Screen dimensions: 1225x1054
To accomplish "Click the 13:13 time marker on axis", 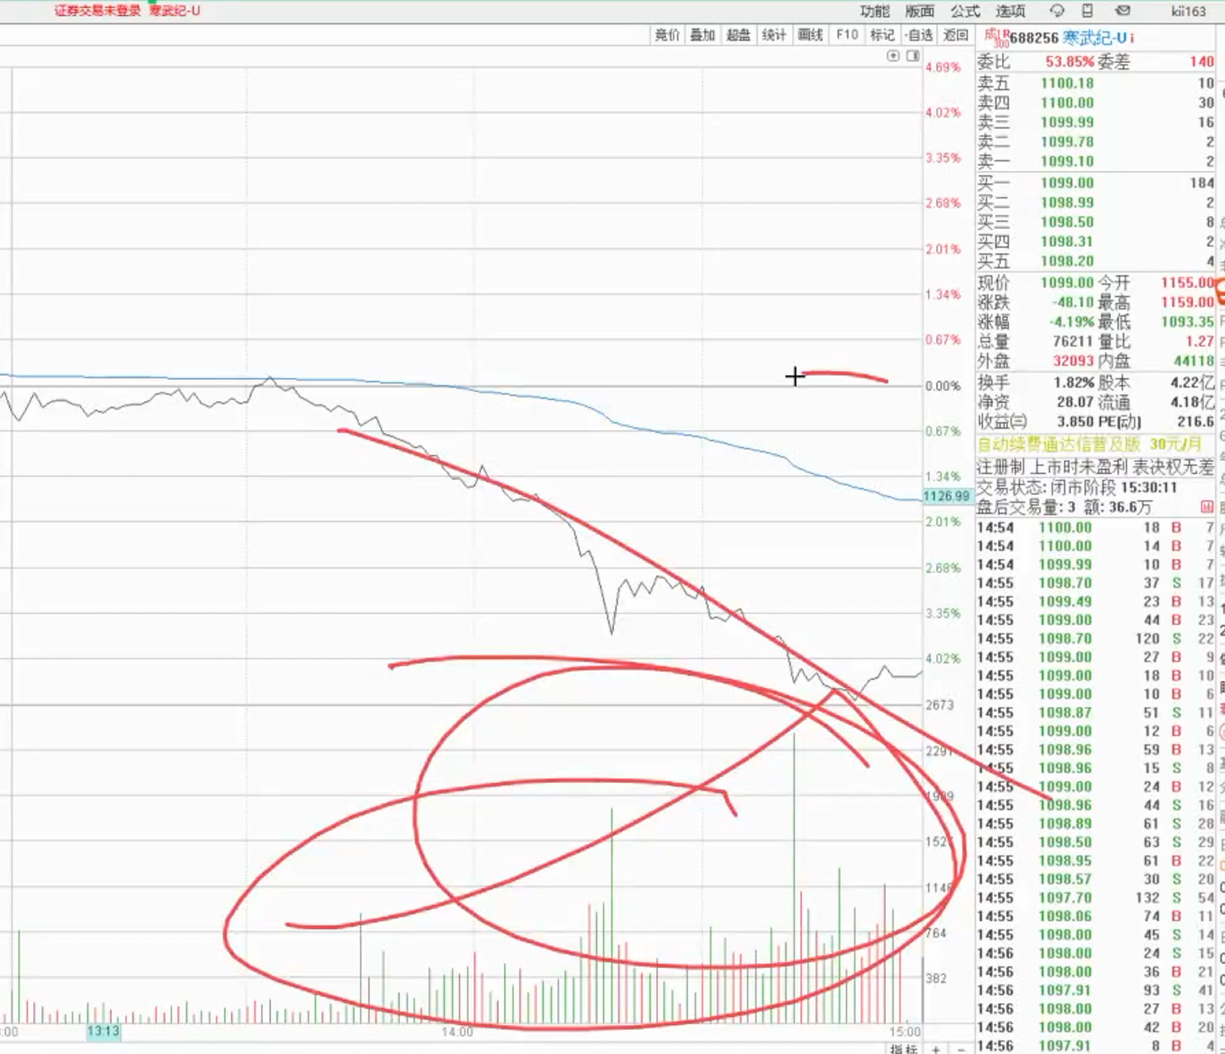I will pyautogui.click(x=104, y=1031).
